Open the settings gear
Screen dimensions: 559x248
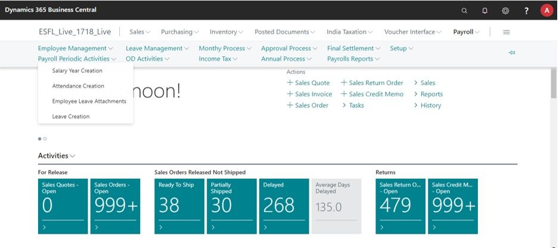pyautogui.click(x=505, y=10)
